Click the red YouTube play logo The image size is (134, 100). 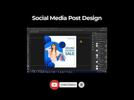[54, 85]
